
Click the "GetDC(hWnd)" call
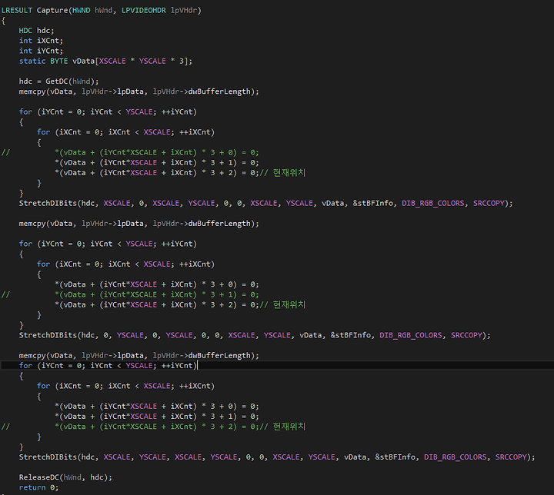coord(70,81)
